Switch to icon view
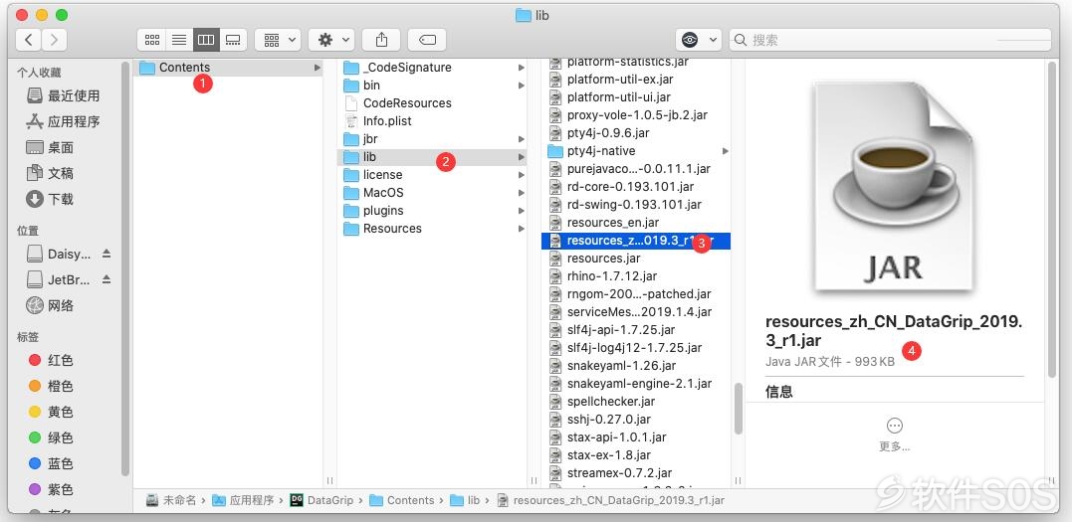 tap(151, 40)
